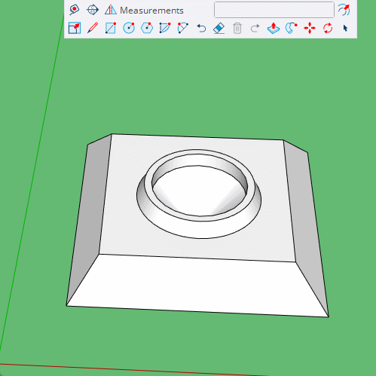The width and height of the screenshot is (376, 376).
Task: Select the Follow Me tool
Action: coord(292,28)
